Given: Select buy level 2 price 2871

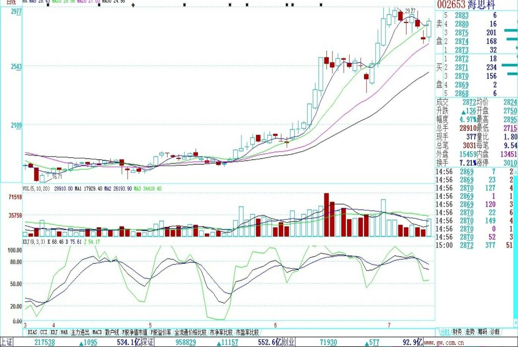Looking at the screenshot, I should tap(462, 67).
